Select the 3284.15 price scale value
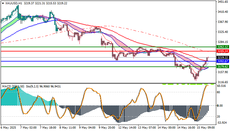This screenshot has width=230, height=131. click(223, 42)
